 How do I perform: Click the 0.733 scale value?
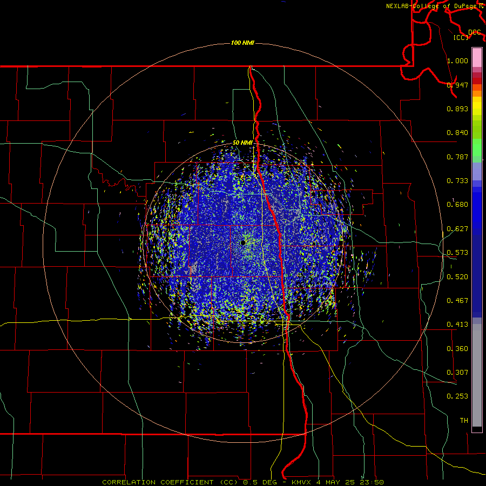pos(457,181)
